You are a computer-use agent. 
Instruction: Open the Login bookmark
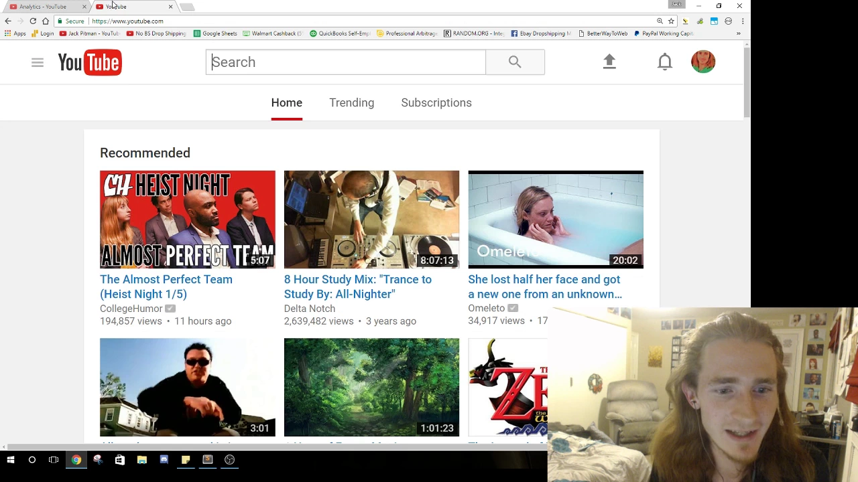(x=42, y=33)
